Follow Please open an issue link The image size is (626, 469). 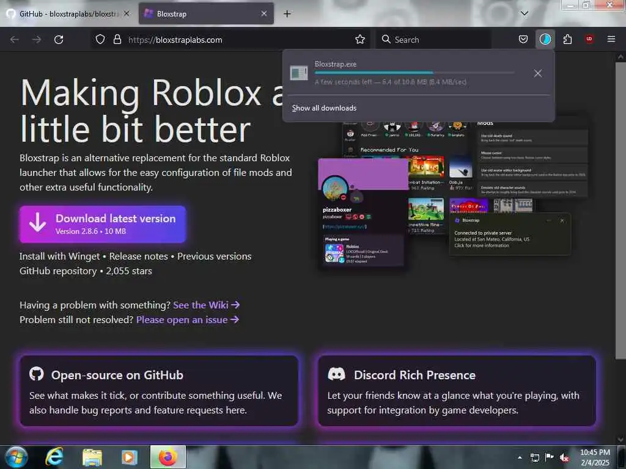tap(188, 320)
